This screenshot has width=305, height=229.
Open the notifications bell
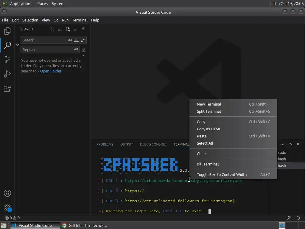click(x=298, y=218)
